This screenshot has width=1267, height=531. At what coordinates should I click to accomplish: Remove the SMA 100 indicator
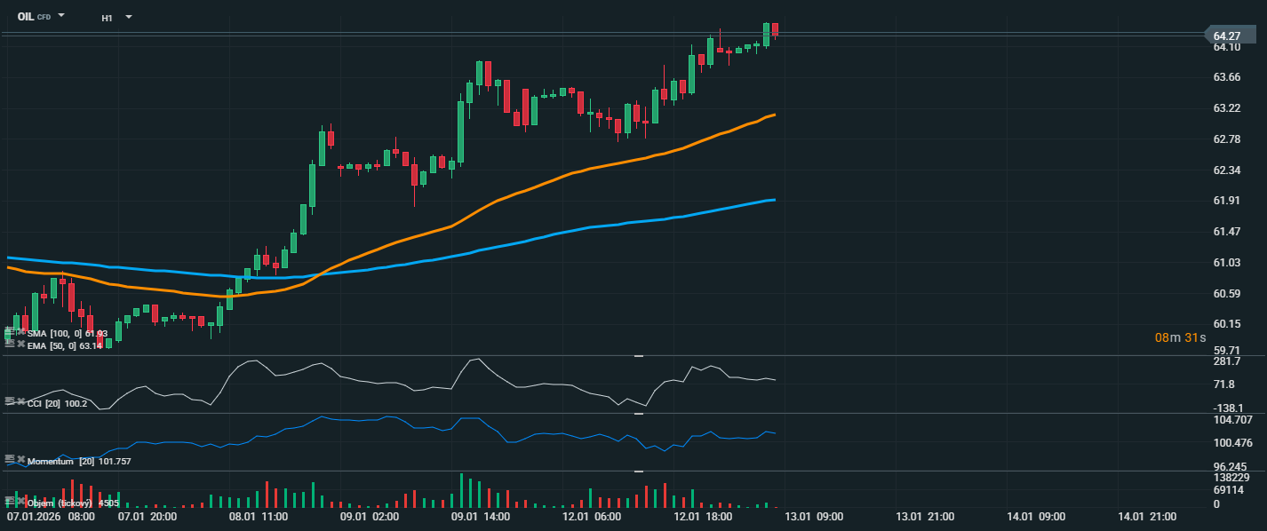coord(20,331)
